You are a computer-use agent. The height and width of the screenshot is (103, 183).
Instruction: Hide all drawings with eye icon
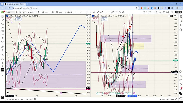click(3, 66)
